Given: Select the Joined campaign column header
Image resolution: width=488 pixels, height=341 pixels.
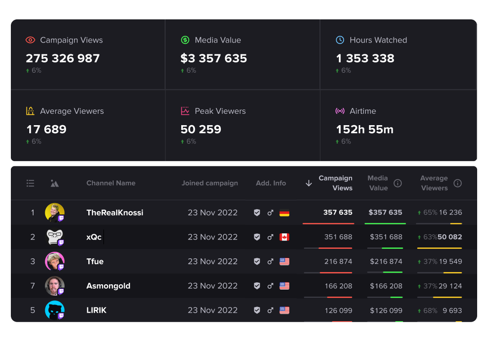Looking at the screenshot, I should tap(210, 183).
